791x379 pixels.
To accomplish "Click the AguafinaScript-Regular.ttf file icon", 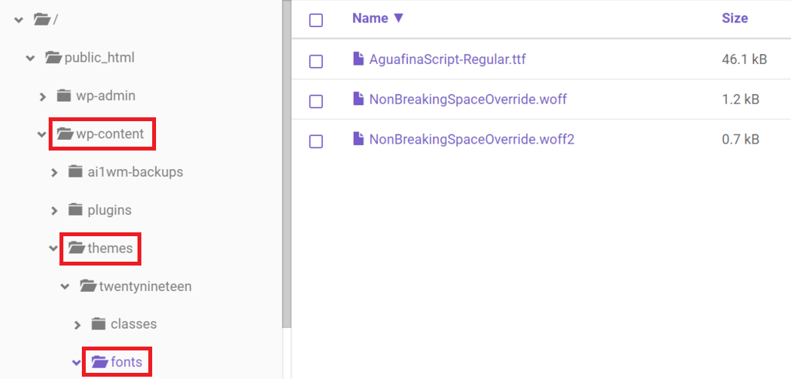I will coord(358,59).
